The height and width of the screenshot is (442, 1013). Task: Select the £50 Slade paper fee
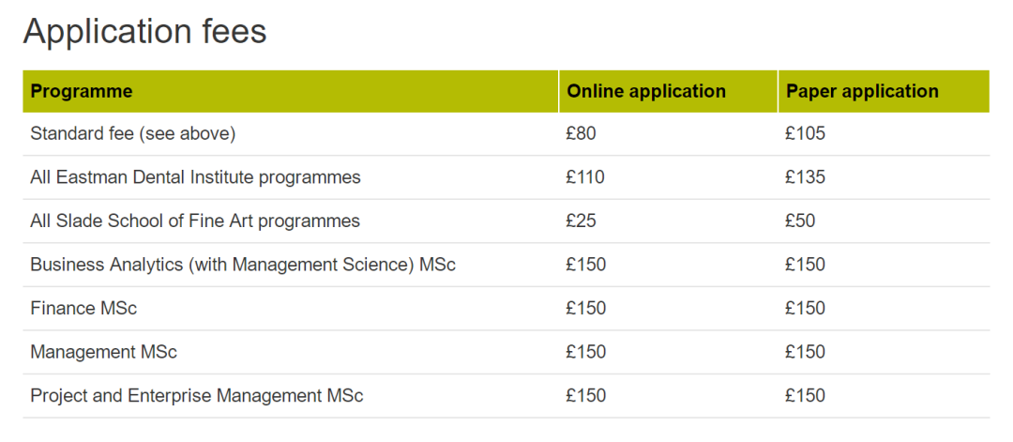click(800, 221)
